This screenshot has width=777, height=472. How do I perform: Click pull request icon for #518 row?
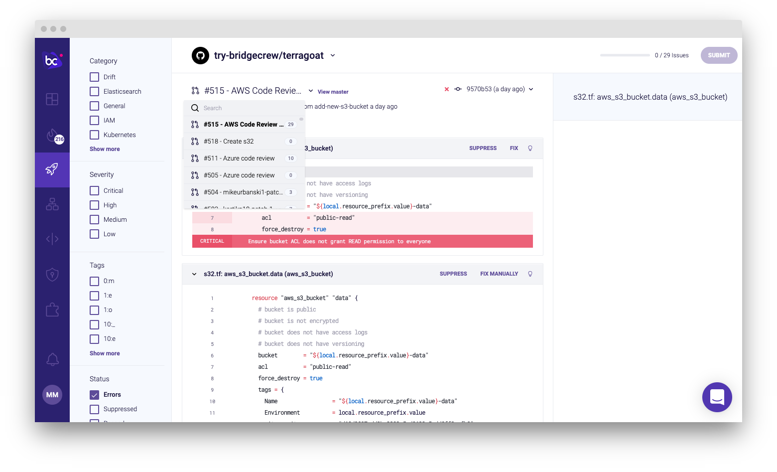pos(195,142)
